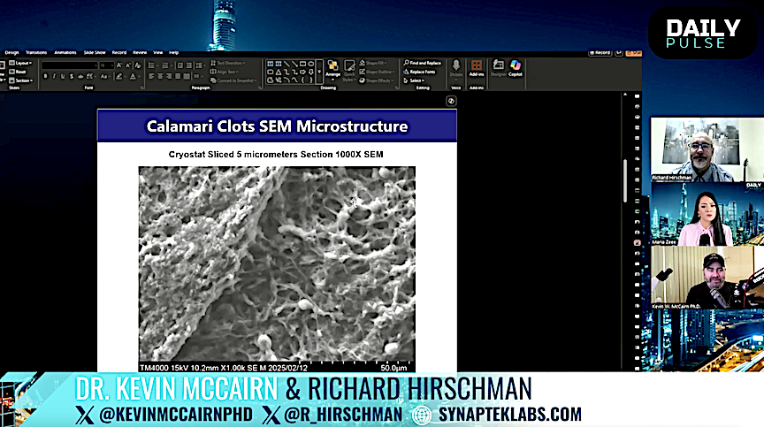Click the Record button at top right
This screenshot has width=764, height=427.
point(601,52)
